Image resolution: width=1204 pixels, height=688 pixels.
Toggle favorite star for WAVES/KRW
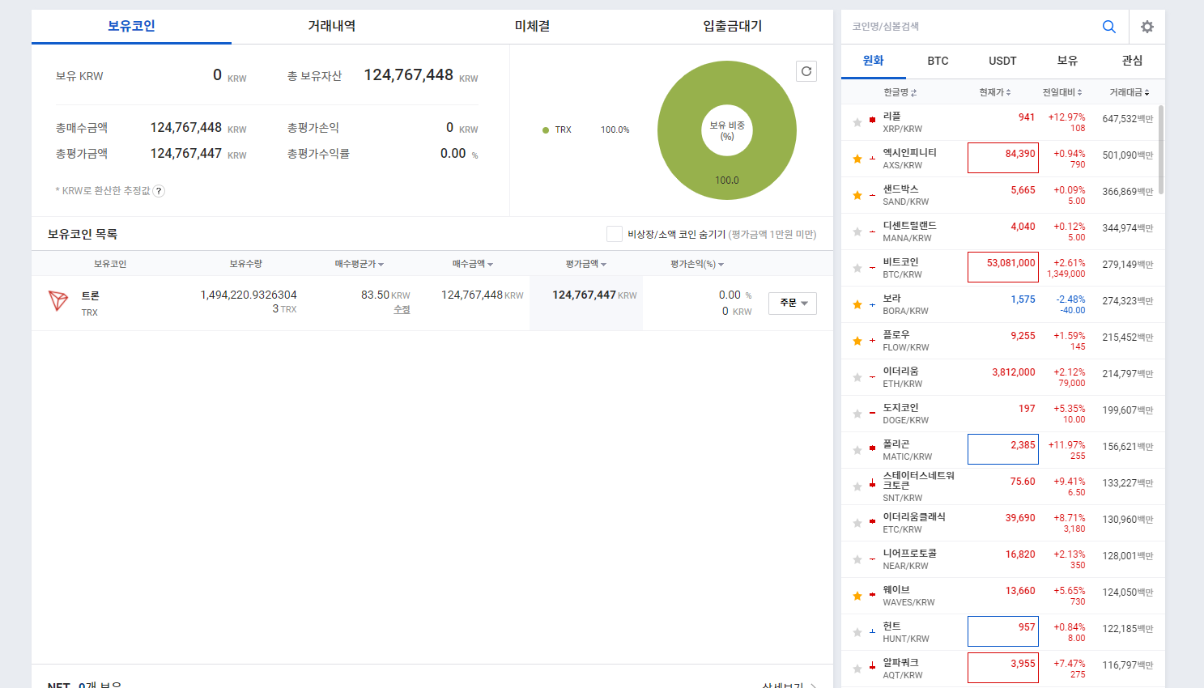pos(857,596)
